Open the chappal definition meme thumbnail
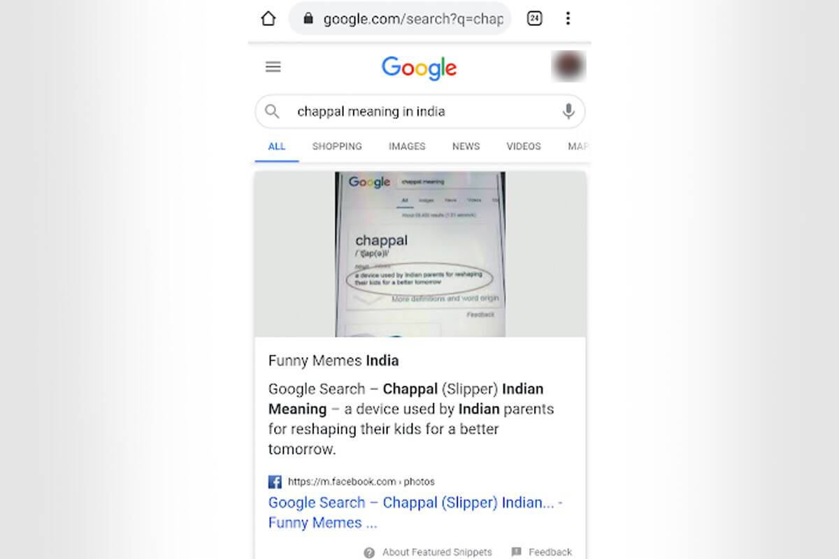 [x=419, y=254]
